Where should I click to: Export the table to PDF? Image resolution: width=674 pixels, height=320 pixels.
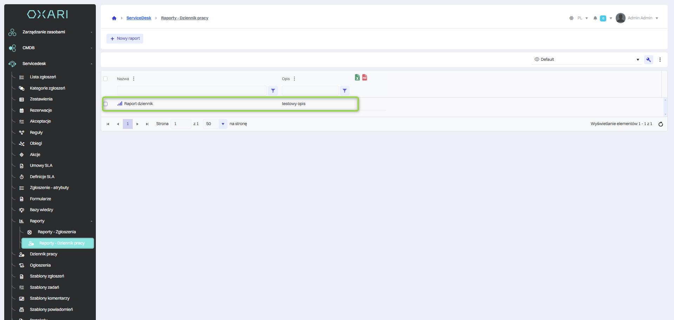coord(365,77)
